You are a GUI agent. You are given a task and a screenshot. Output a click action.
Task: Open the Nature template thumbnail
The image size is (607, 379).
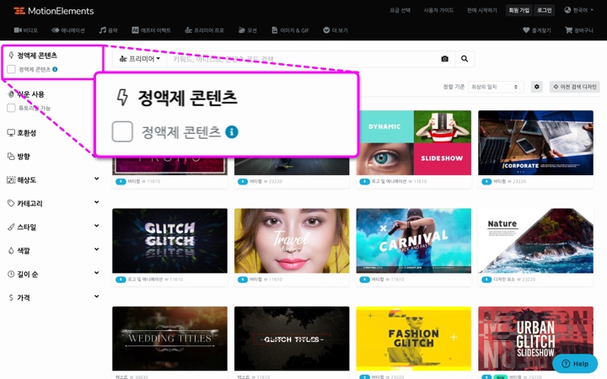point(535,241)
